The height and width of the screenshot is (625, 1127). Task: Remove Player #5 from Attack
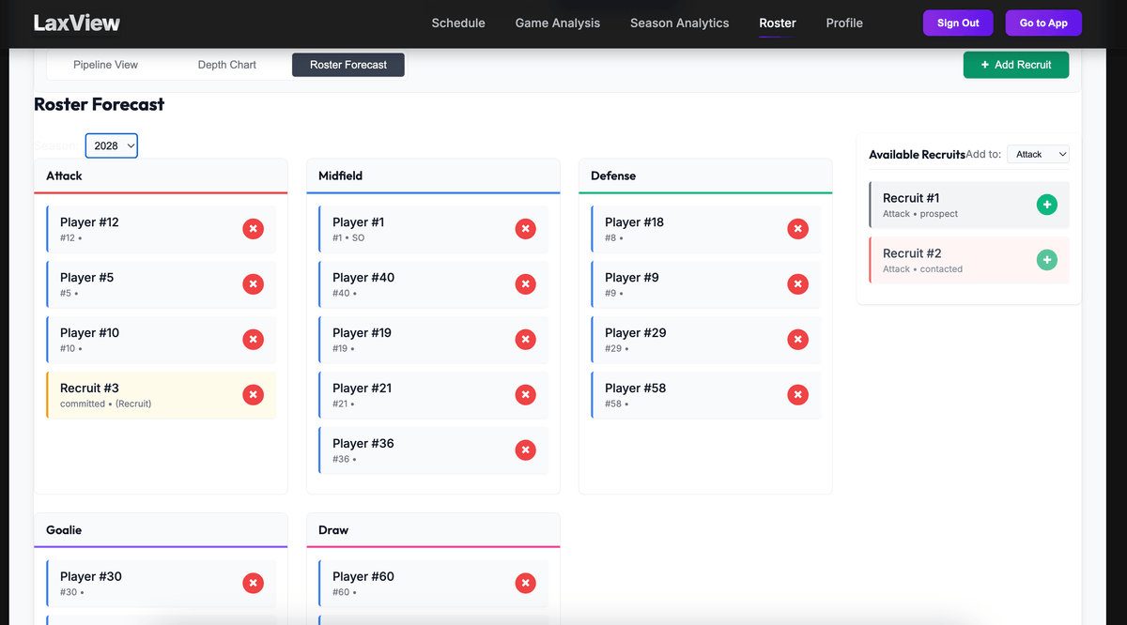(x=253, y=283)
